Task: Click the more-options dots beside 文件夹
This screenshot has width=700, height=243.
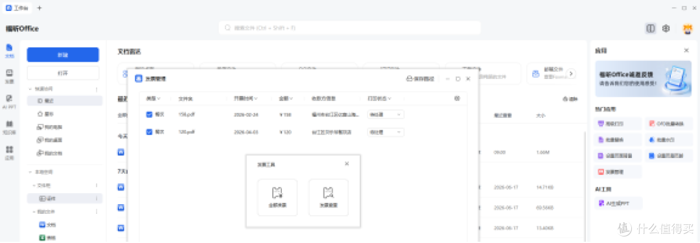Action: (x=97, y=185)
